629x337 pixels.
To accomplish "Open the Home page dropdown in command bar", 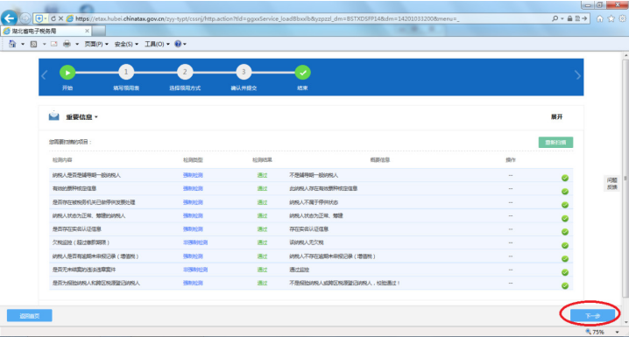I will pos(23,44).
